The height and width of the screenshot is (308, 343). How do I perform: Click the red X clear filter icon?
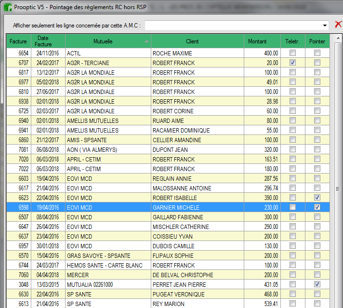338,25
